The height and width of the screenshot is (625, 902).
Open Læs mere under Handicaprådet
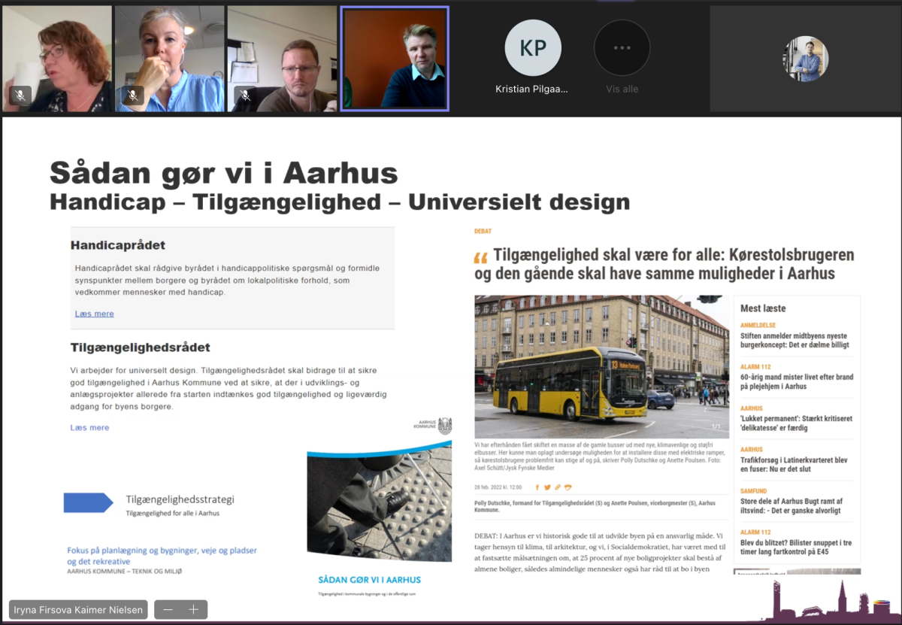pyautogui.click(x=94, y=314)
